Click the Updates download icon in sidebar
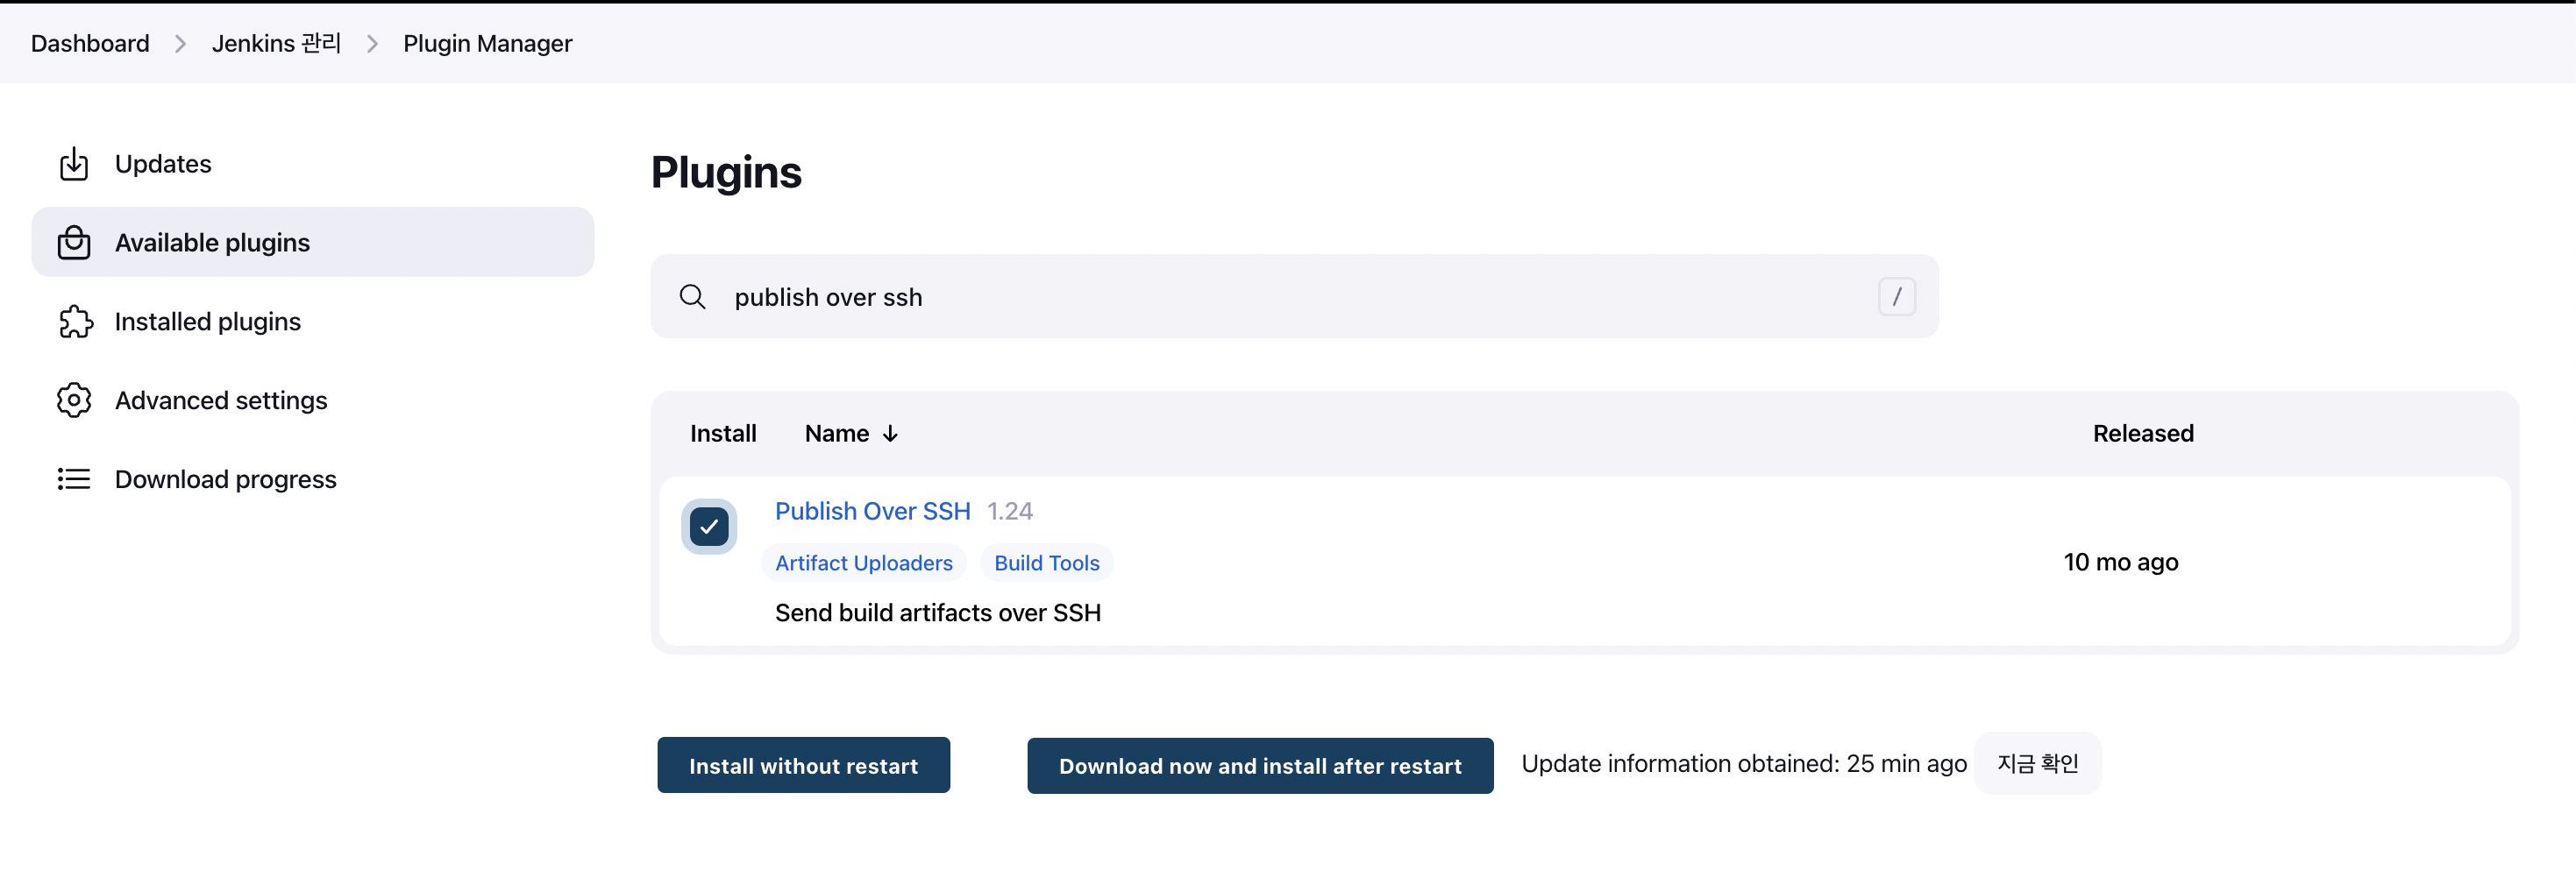Image resolution: width=2576 pixels, height=885 pixels. click(74, 164)
